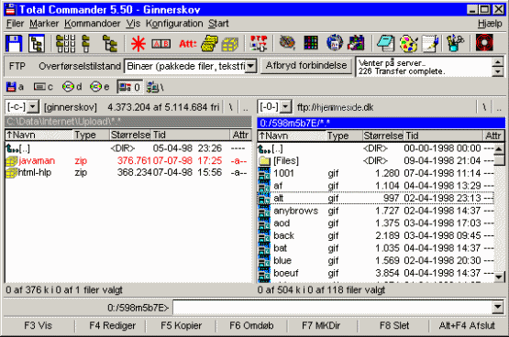Image resolution: width=509 pixels, height=337 pixels.
Task: Open the Kommandoer menu
Action: (93, 23)
